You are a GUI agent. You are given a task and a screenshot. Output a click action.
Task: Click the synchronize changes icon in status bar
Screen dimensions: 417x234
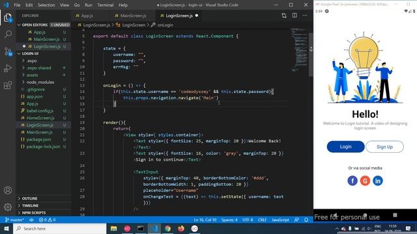click(x=31, y=220)
